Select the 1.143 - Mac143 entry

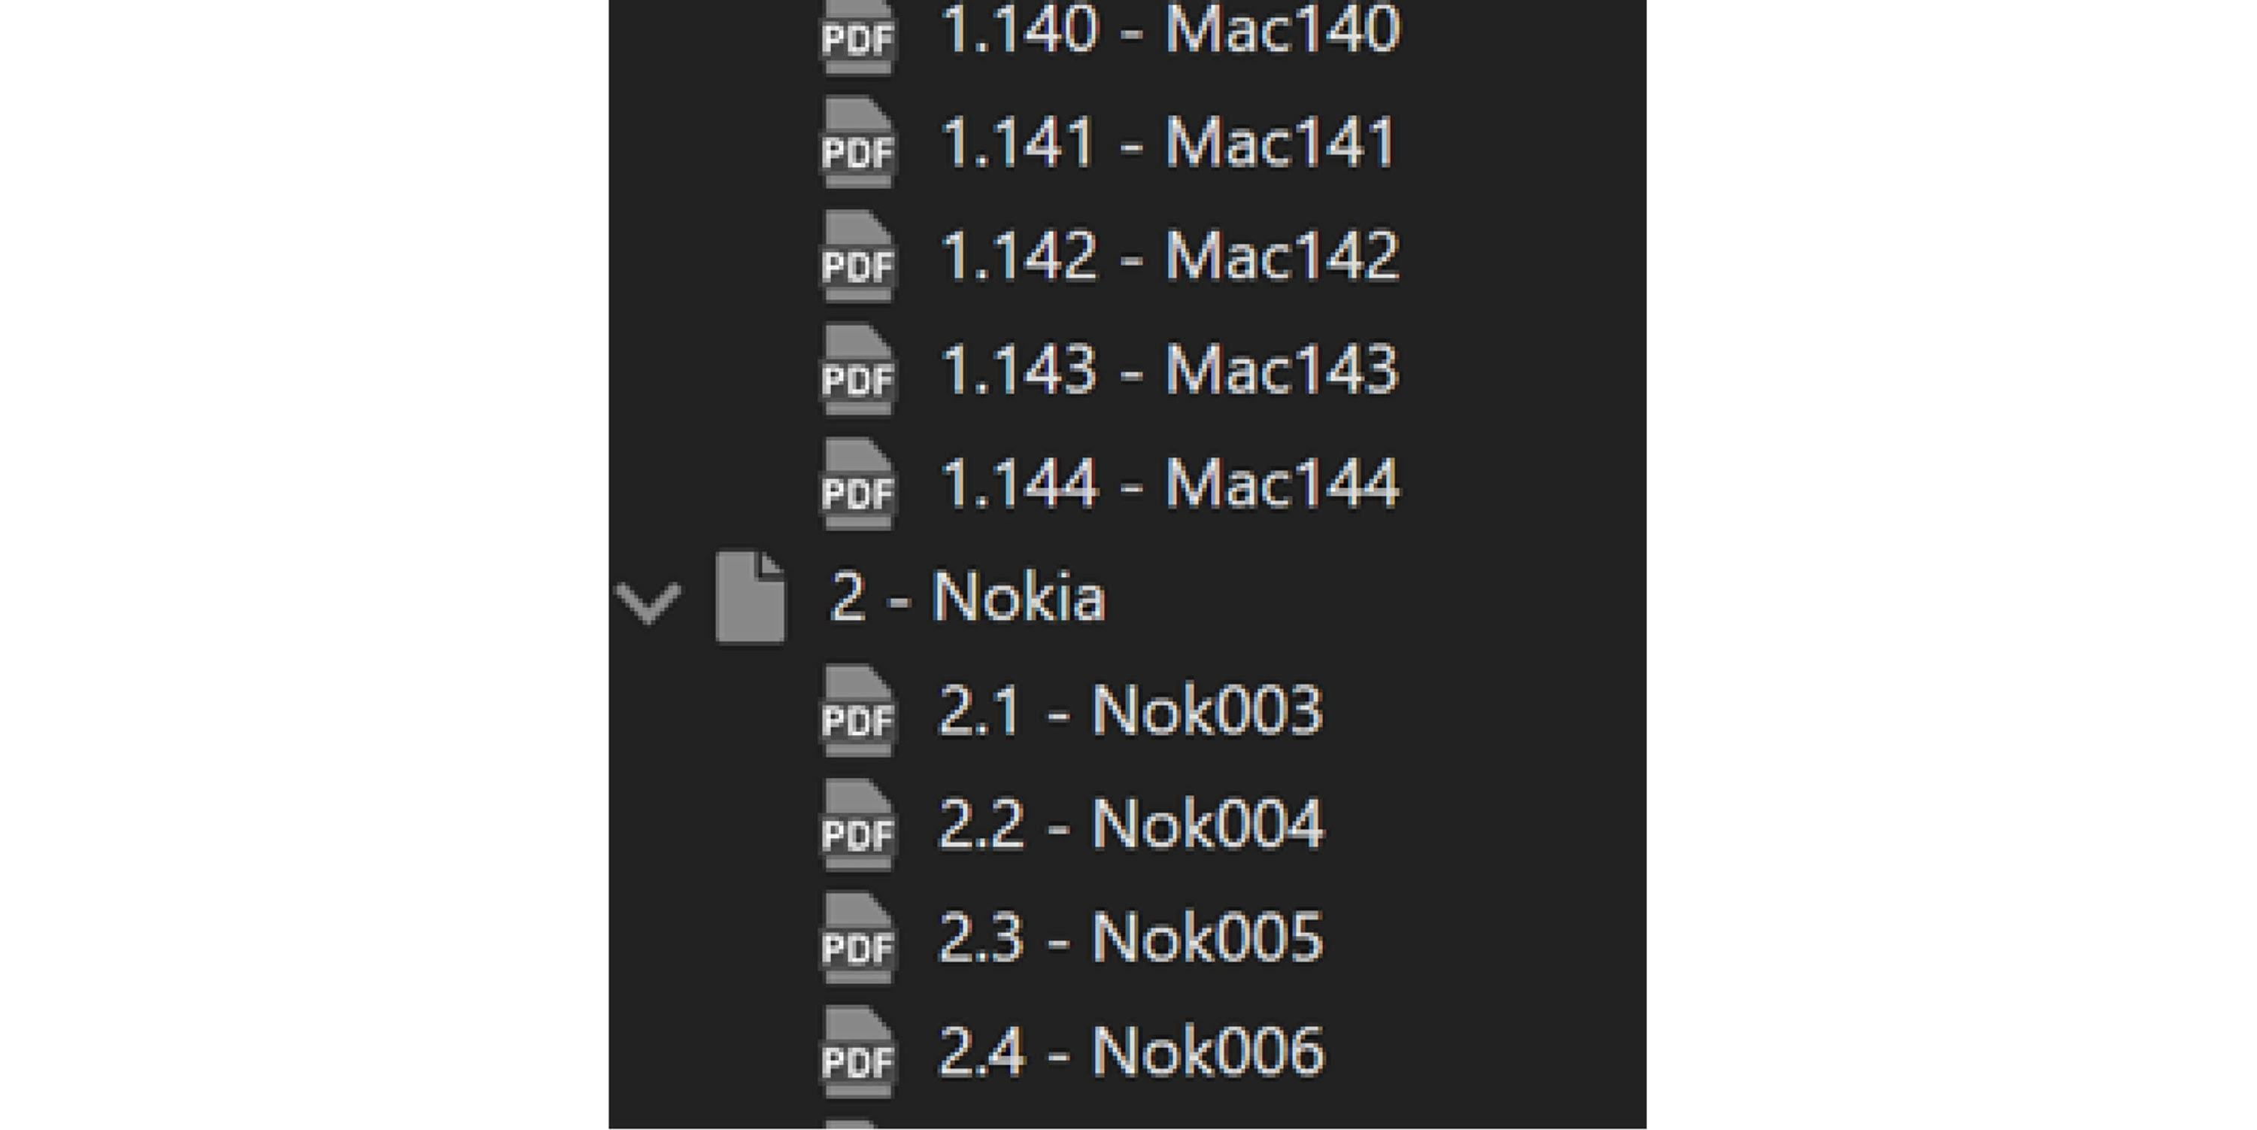tap(1169, 369)
